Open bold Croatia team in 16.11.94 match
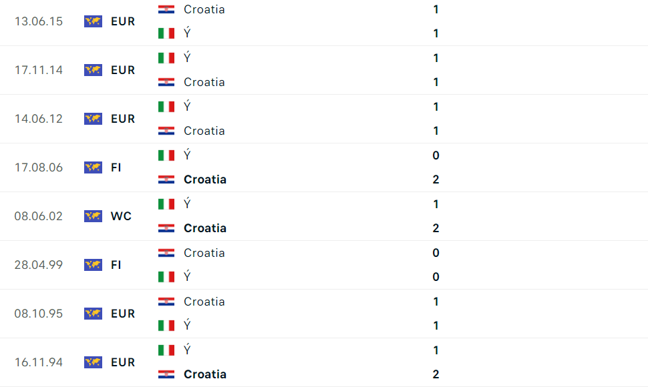648x387 pixels. point(205,374)
